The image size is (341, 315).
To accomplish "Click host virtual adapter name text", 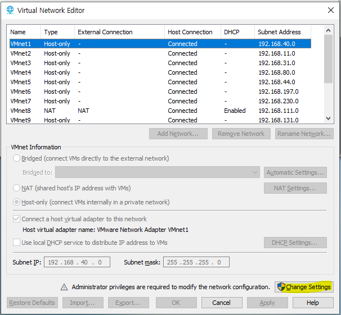I will click(105, 230).
